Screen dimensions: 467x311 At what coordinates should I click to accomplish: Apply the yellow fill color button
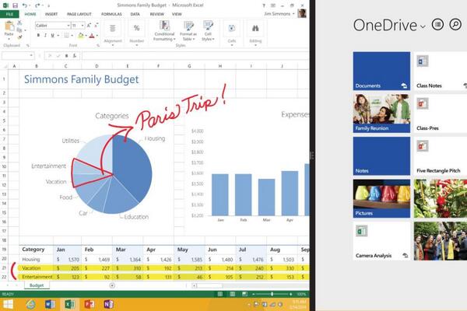point(81,36)
